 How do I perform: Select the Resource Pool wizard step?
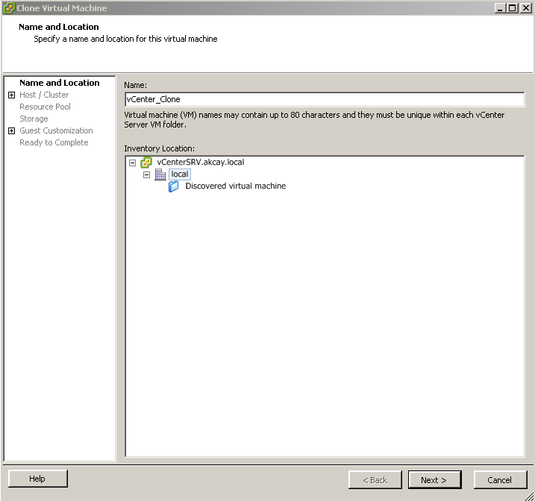[x=45, y=107]
